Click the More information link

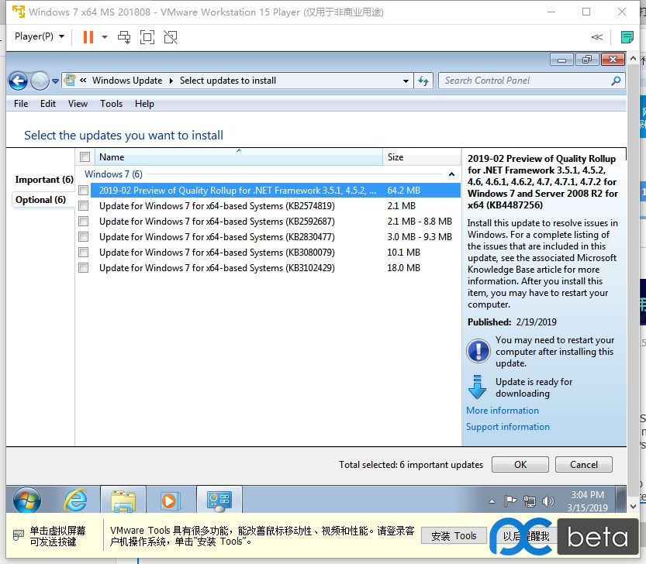click(x=503, y=410)
